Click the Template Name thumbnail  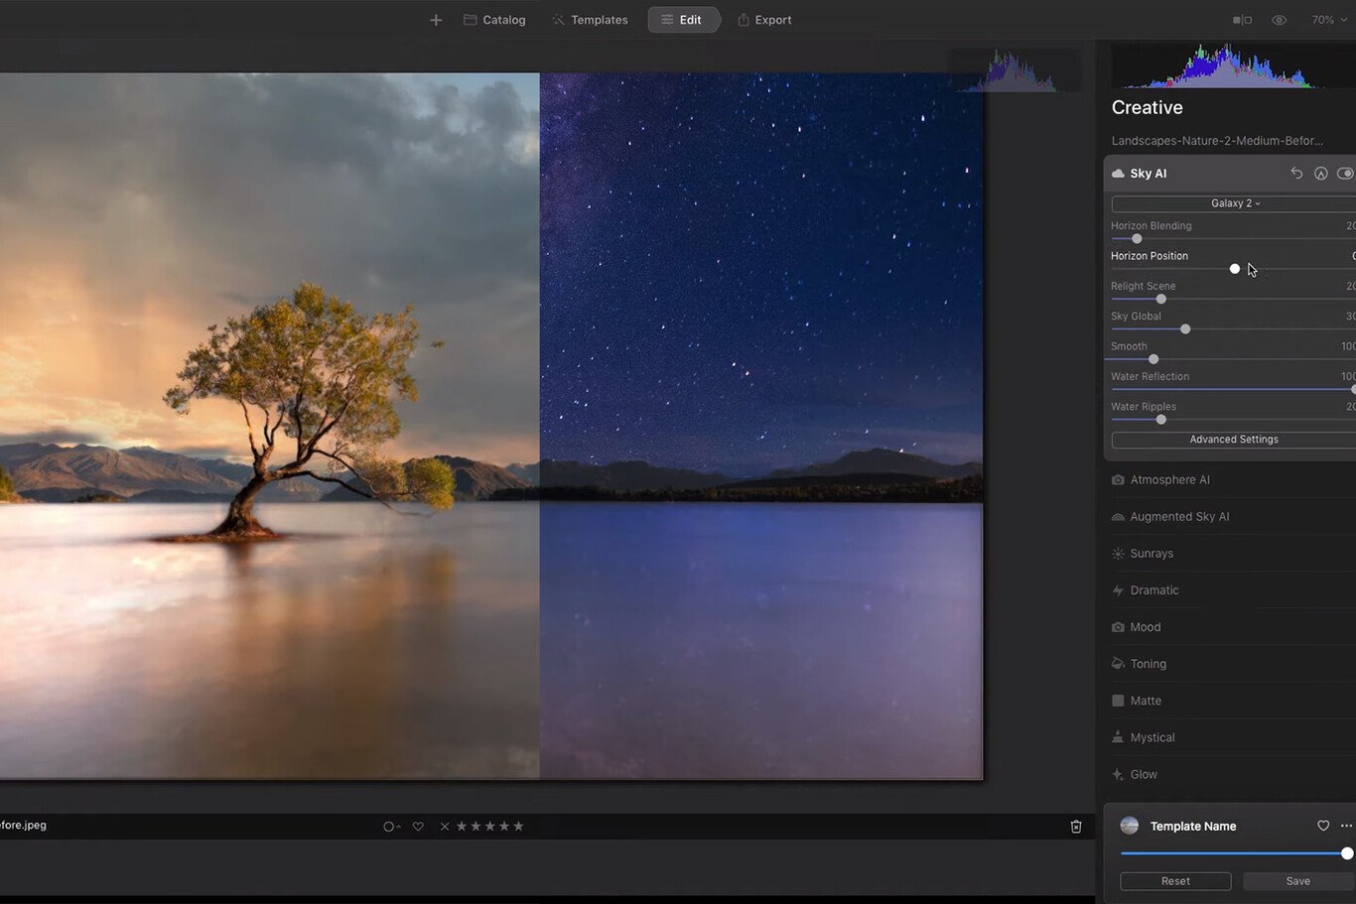coord(1130,826)
